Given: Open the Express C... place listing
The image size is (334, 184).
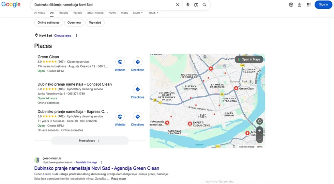Looking at the screenshot, I should click(73, 111).
